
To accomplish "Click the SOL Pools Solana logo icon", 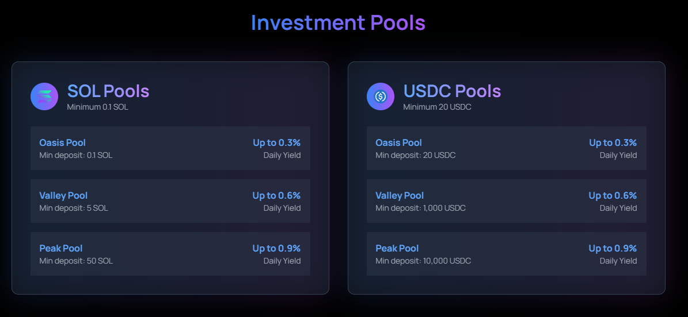I will pos(44,96).
